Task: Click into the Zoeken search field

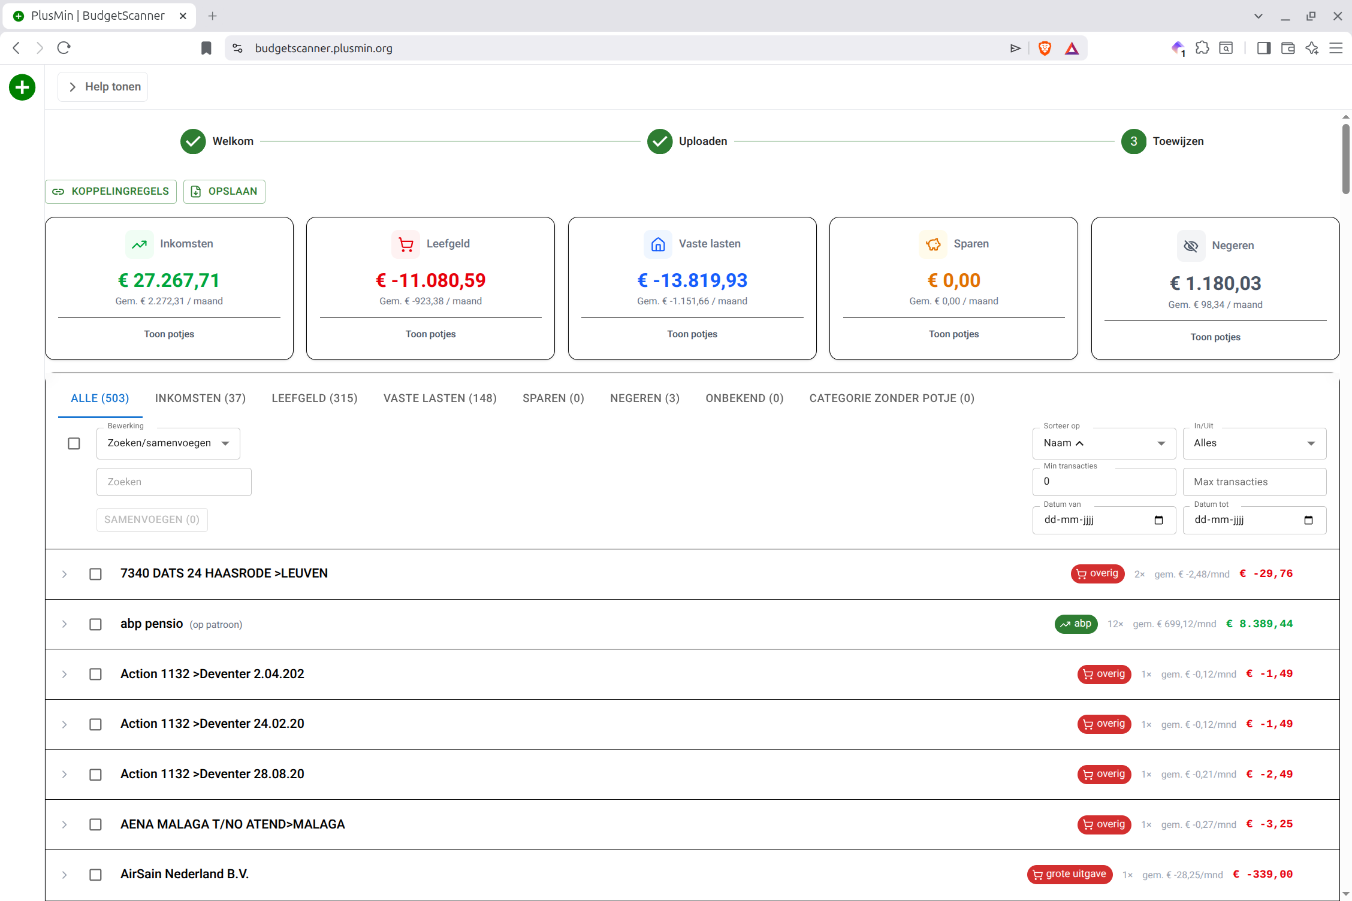Action: [x=174, y=482]
